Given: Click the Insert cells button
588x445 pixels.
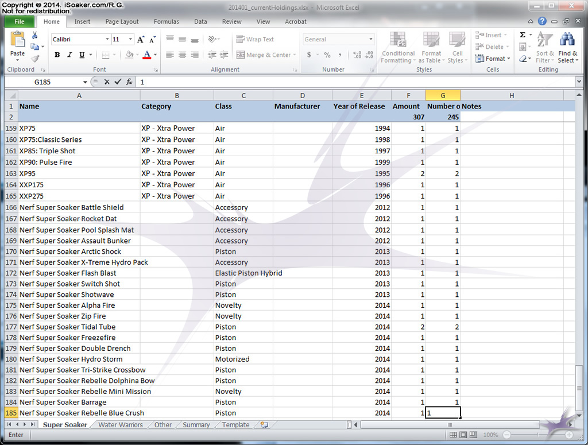Looking at the screenshot, I should pos(492,35).
